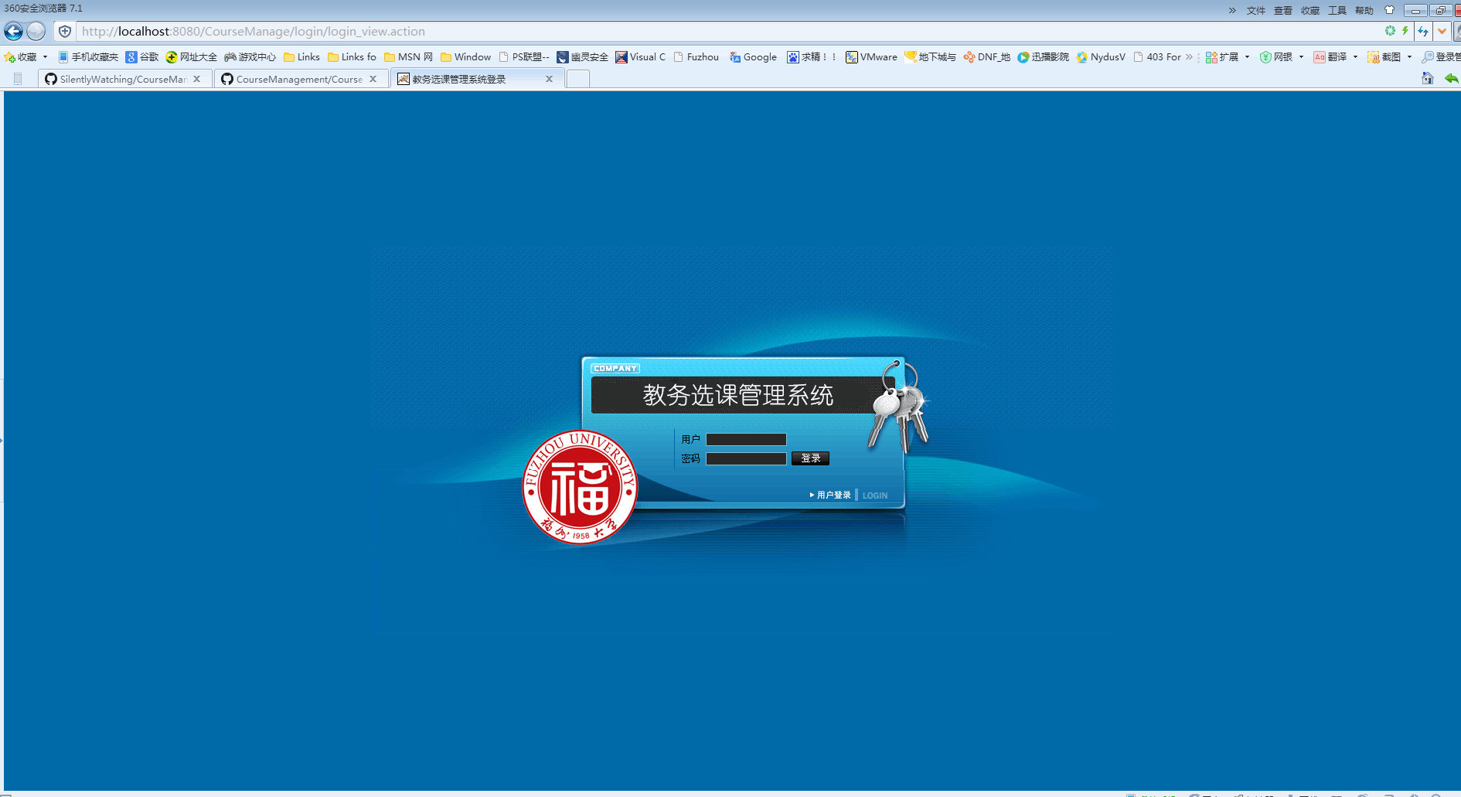Expand the bookmarks bar overflow chevron
This screenshot has height=797, width=1461.
(x=1189, y=57)
